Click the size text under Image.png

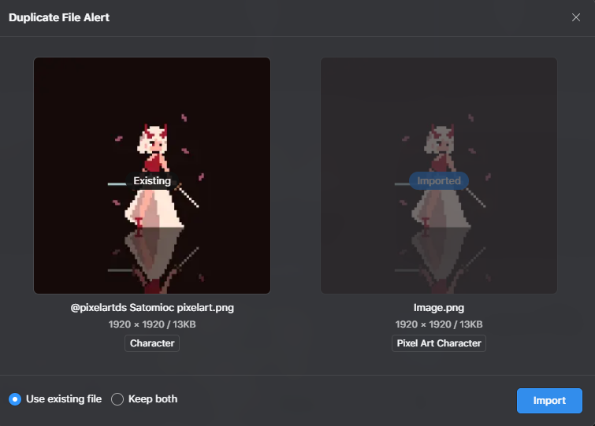click(439, 324)
